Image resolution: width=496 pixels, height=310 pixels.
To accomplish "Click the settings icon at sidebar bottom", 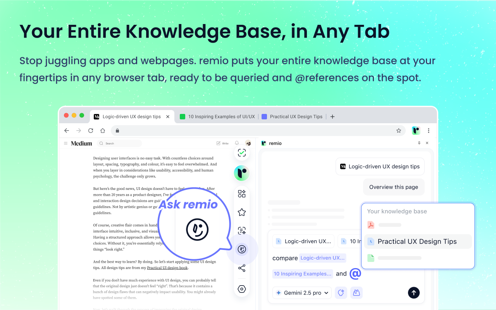I will 241,289.
